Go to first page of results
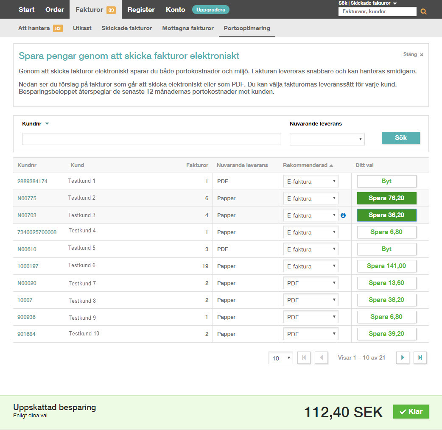 click(x=304, y=357)
